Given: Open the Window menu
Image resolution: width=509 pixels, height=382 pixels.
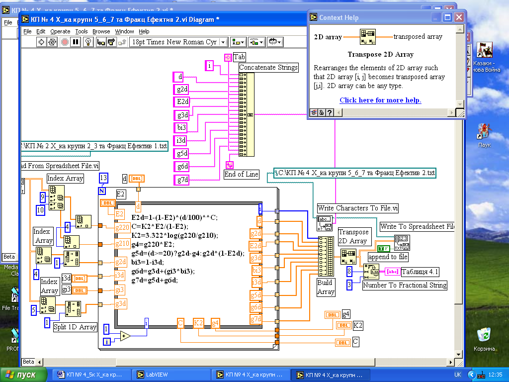Looking at the screenshot, I should point(124,31).
